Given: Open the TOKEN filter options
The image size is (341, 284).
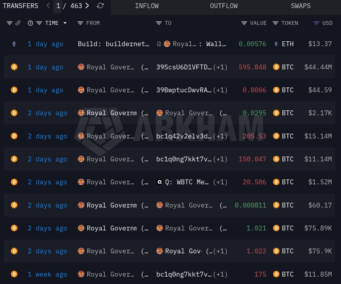Looking at the screenshot, I should click(x=275, y=23).
